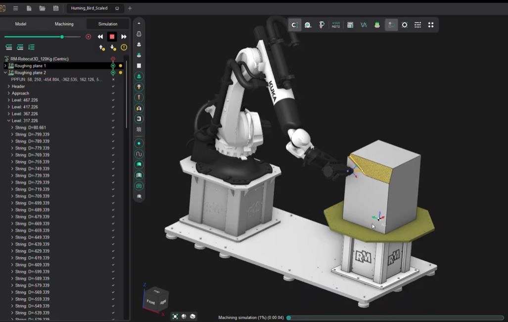Open the measuring tape tool
508x322 pixels.
click(308, 24)
